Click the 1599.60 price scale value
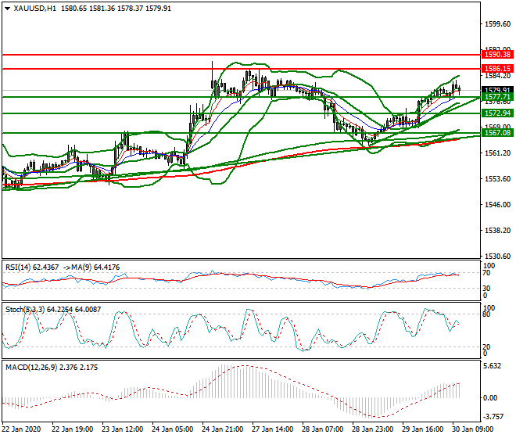516x438 pixels. (497, 24)
